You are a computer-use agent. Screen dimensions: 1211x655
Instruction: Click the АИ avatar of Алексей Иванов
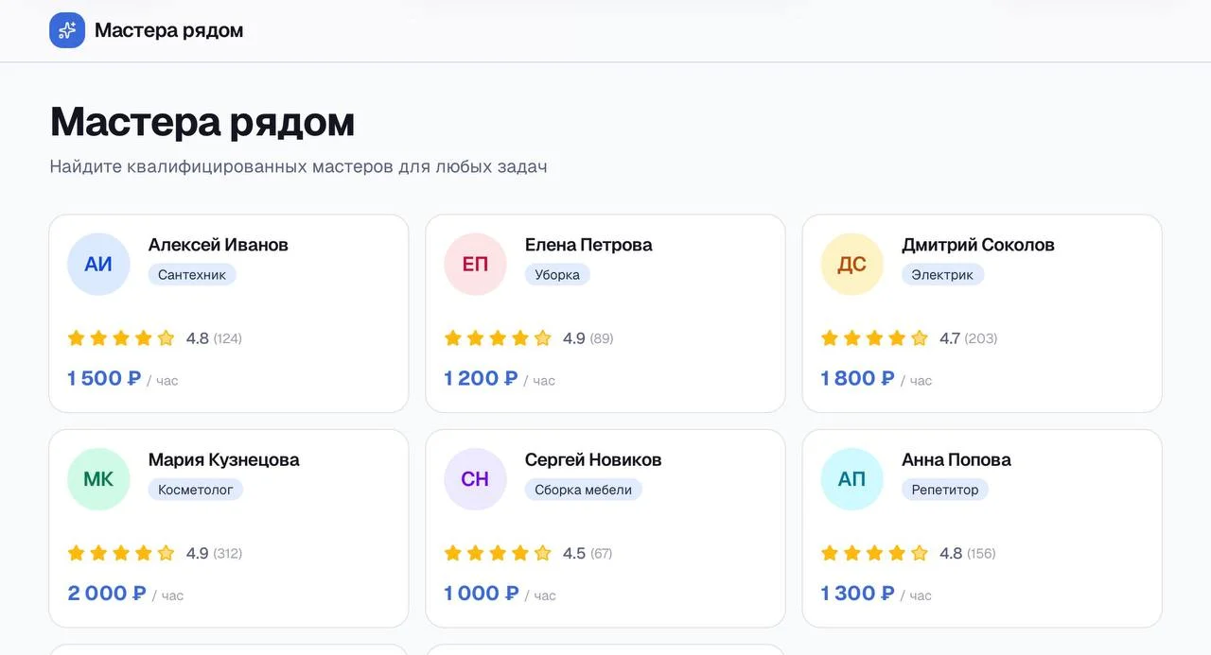point(98,264)
